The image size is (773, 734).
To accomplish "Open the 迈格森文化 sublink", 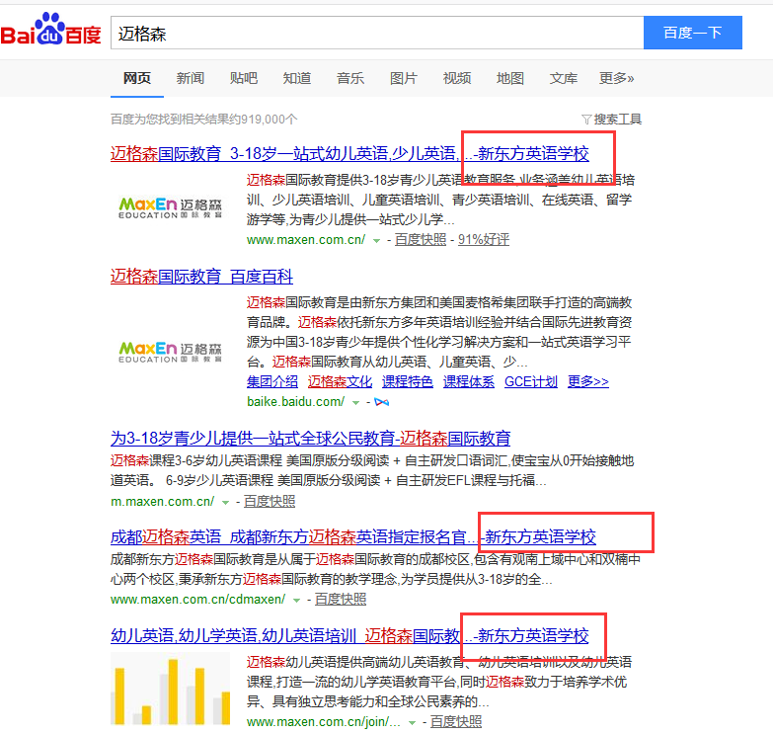I will coord(341,381).
